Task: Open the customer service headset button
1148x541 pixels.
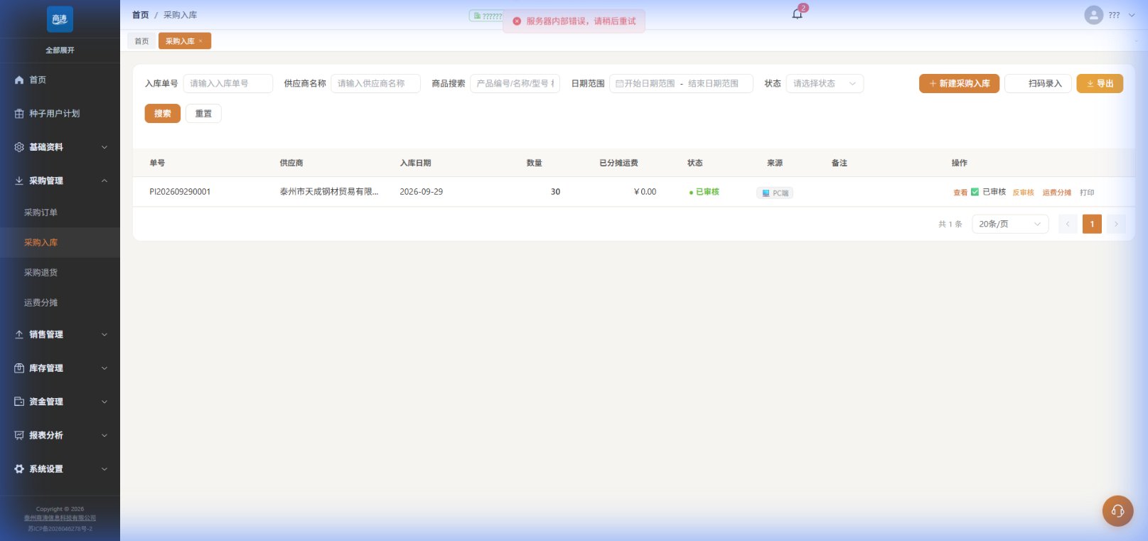Action: (1117, 511)
